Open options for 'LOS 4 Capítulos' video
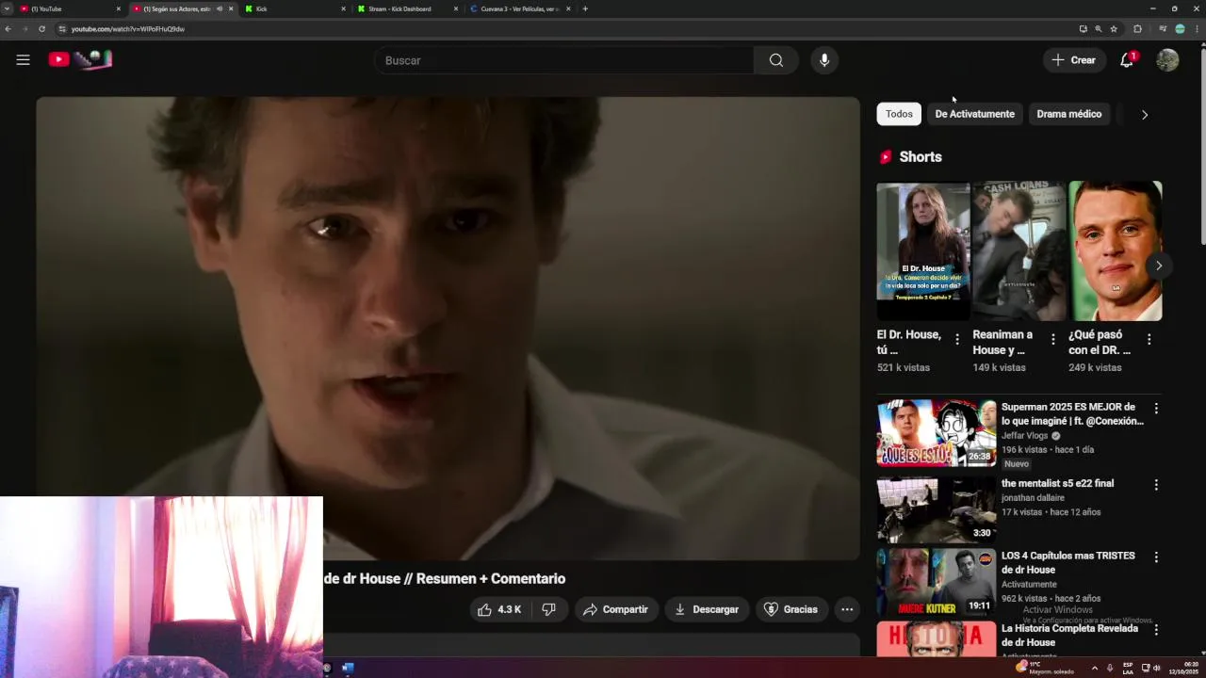1206x678 pixels. point(1156,557)
